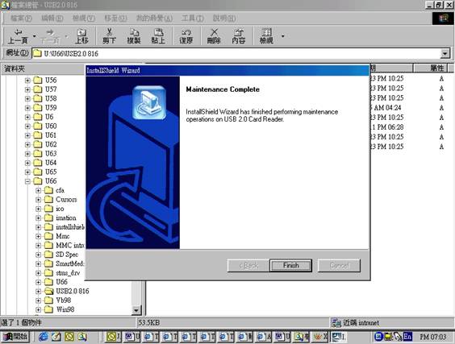Open the 說明 (H) menu
Image resolution: width=455 pixels, height=344 pixels.
tap(224, 19)
